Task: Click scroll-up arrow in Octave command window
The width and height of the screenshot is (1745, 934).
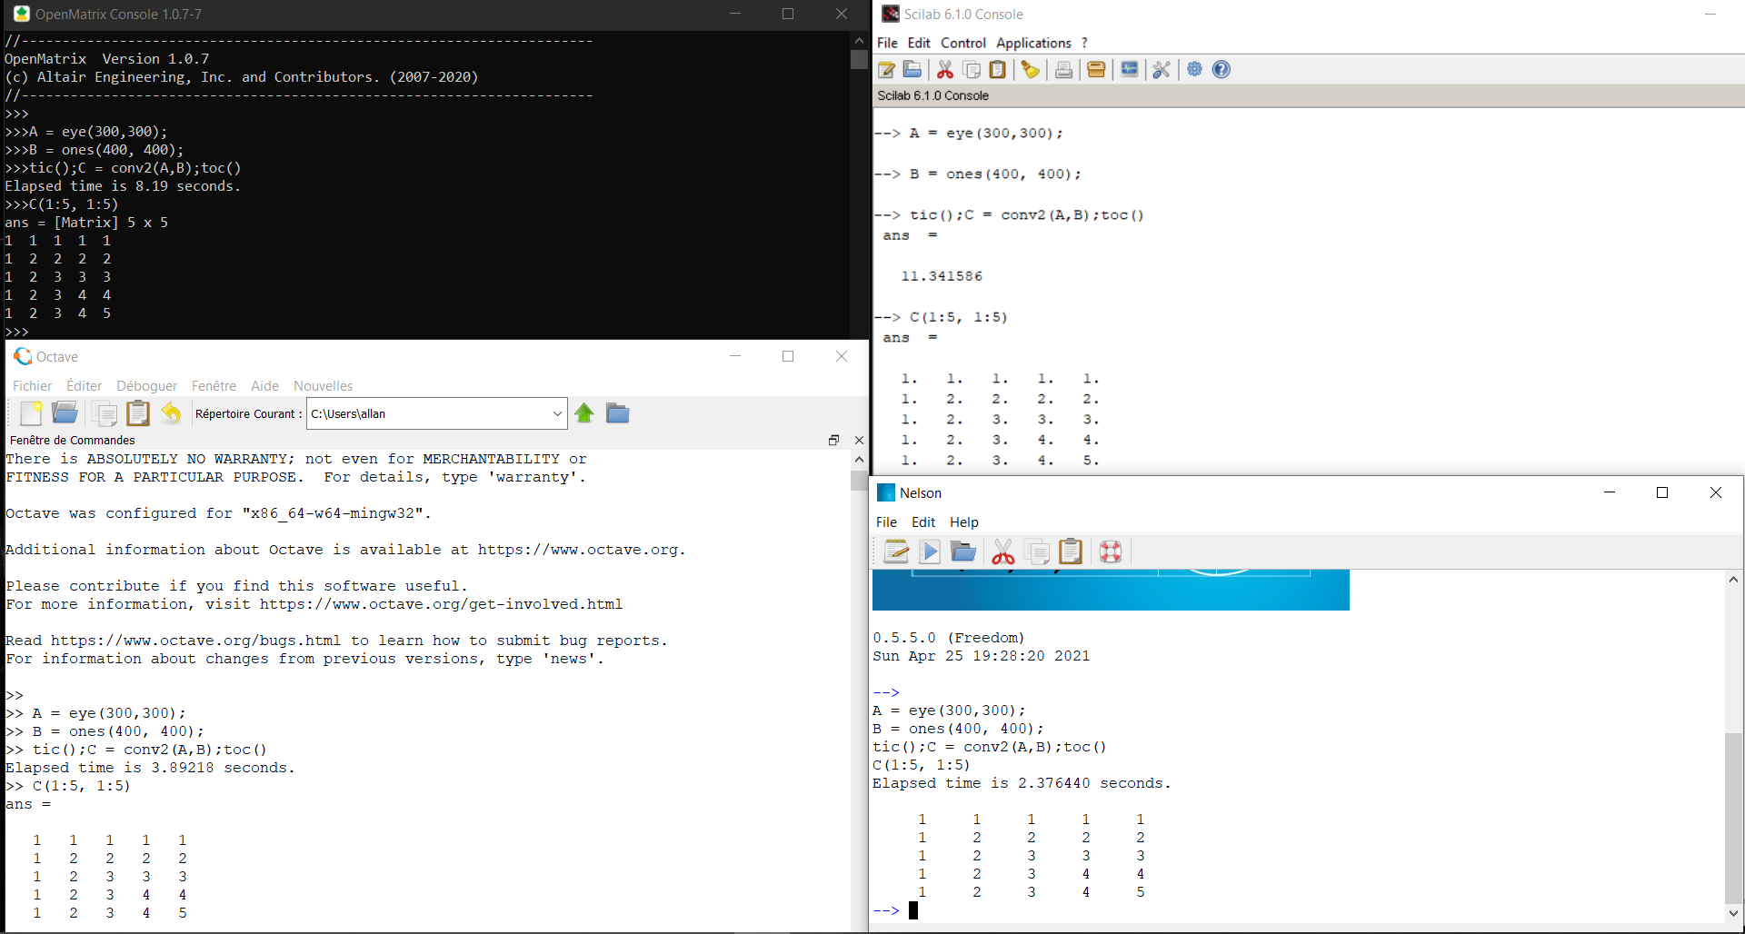Action: (859, 459)
